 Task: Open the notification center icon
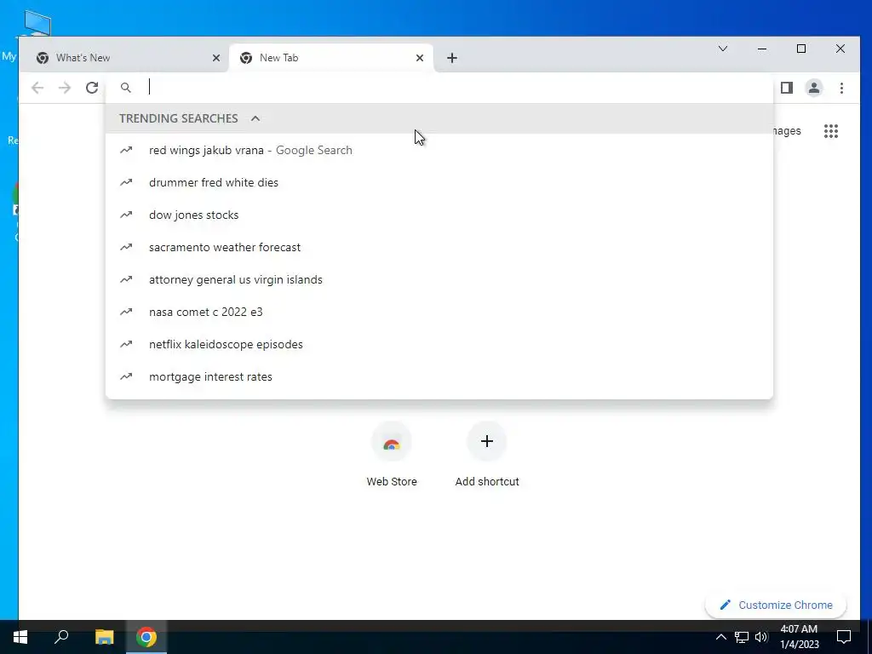point(844,637)
